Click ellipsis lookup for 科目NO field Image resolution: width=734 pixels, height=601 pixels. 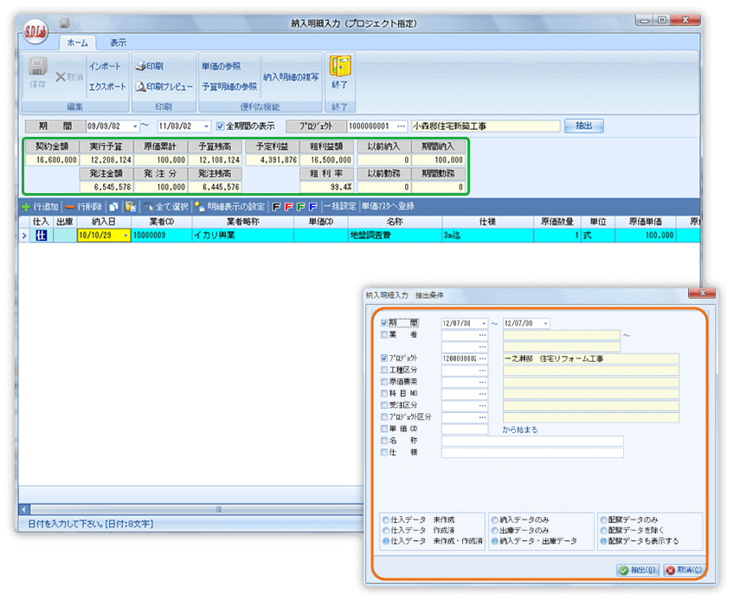point(483,394)
